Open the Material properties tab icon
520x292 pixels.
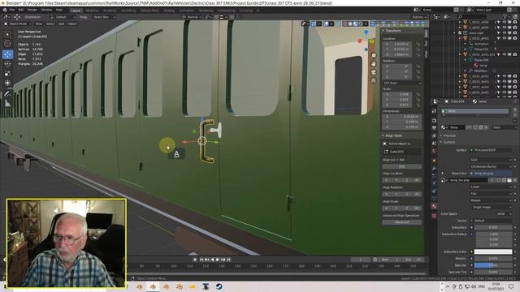click(x=434, y=206)
